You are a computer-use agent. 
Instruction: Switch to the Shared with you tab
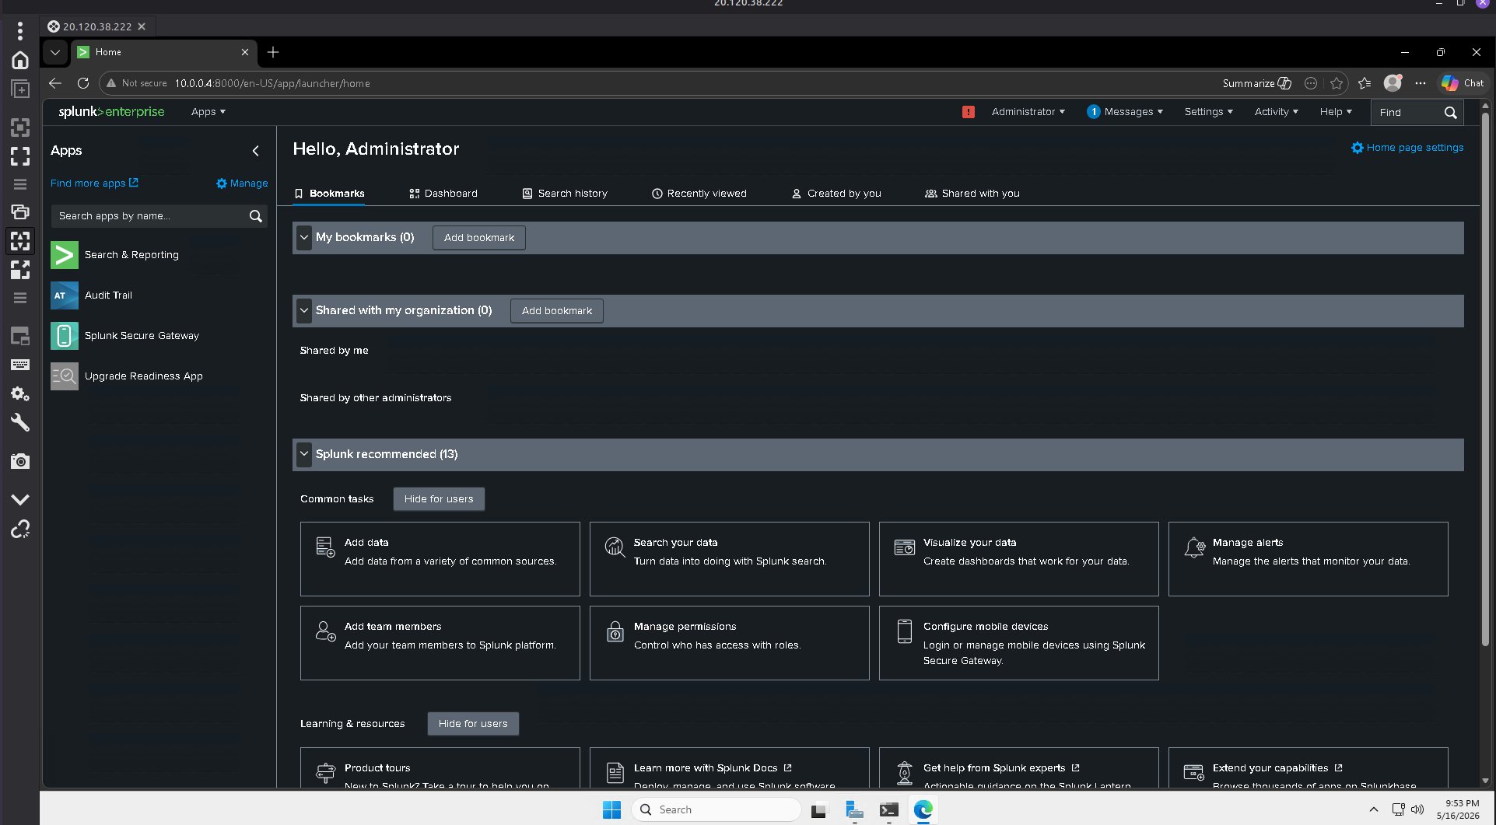[x=972, y=194]
